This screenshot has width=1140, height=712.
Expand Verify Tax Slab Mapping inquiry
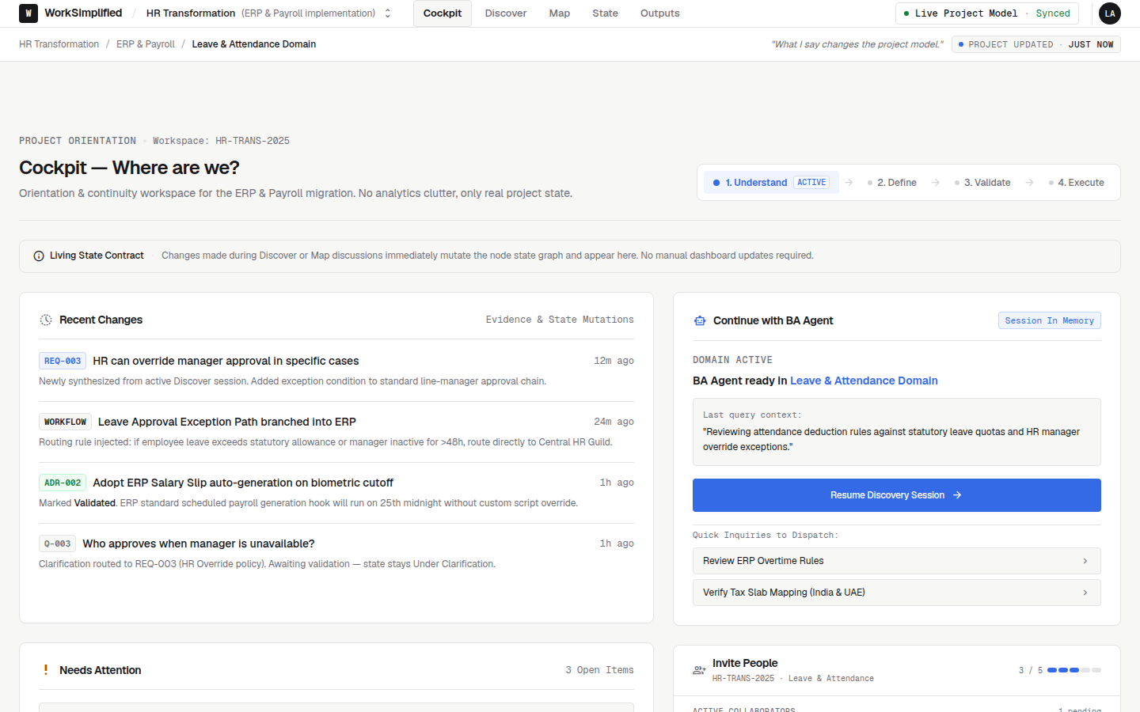coord(897,593)
